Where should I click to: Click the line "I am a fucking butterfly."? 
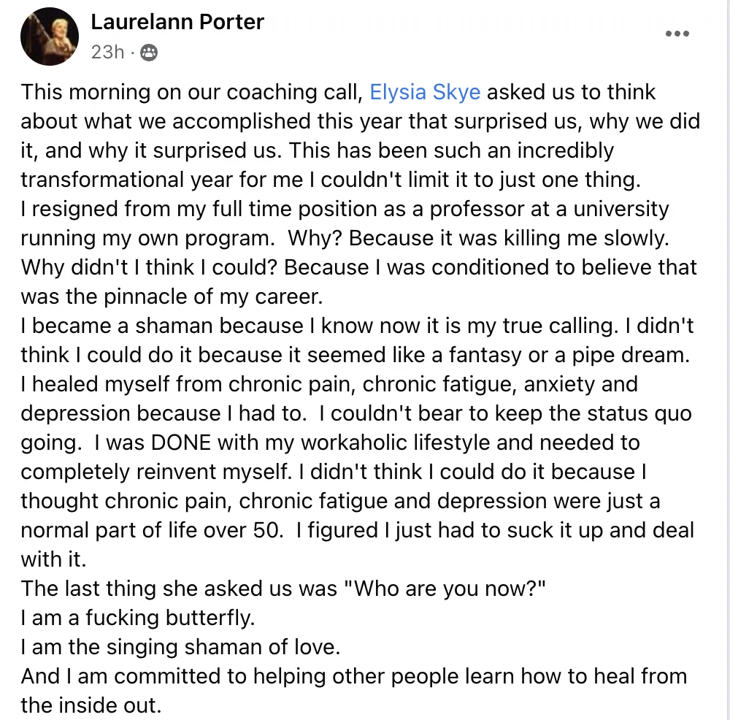point(138,618)
